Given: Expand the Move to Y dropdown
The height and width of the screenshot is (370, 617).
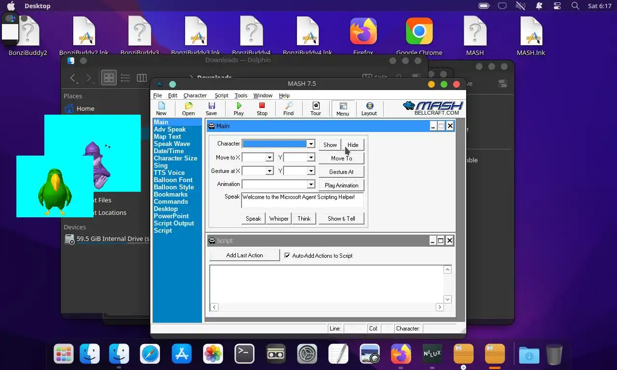Looking at the screenshot, I should click(311, 158).
